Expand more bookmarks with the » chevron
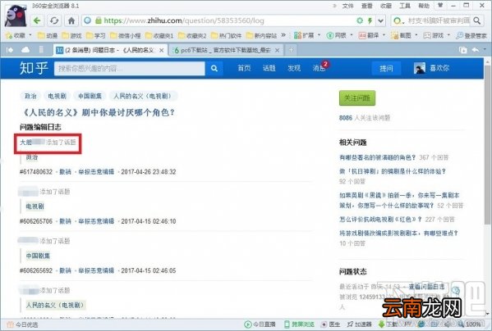This screenshot has width=492, height=331. click(283, 35)
